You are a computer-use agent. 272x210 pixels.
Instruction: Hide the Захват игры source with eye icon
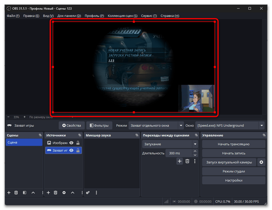pos(71,150)
